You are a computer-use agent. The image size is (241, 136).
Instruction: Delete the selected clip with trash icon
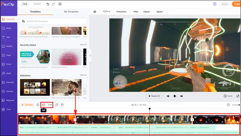click(62, 105)
